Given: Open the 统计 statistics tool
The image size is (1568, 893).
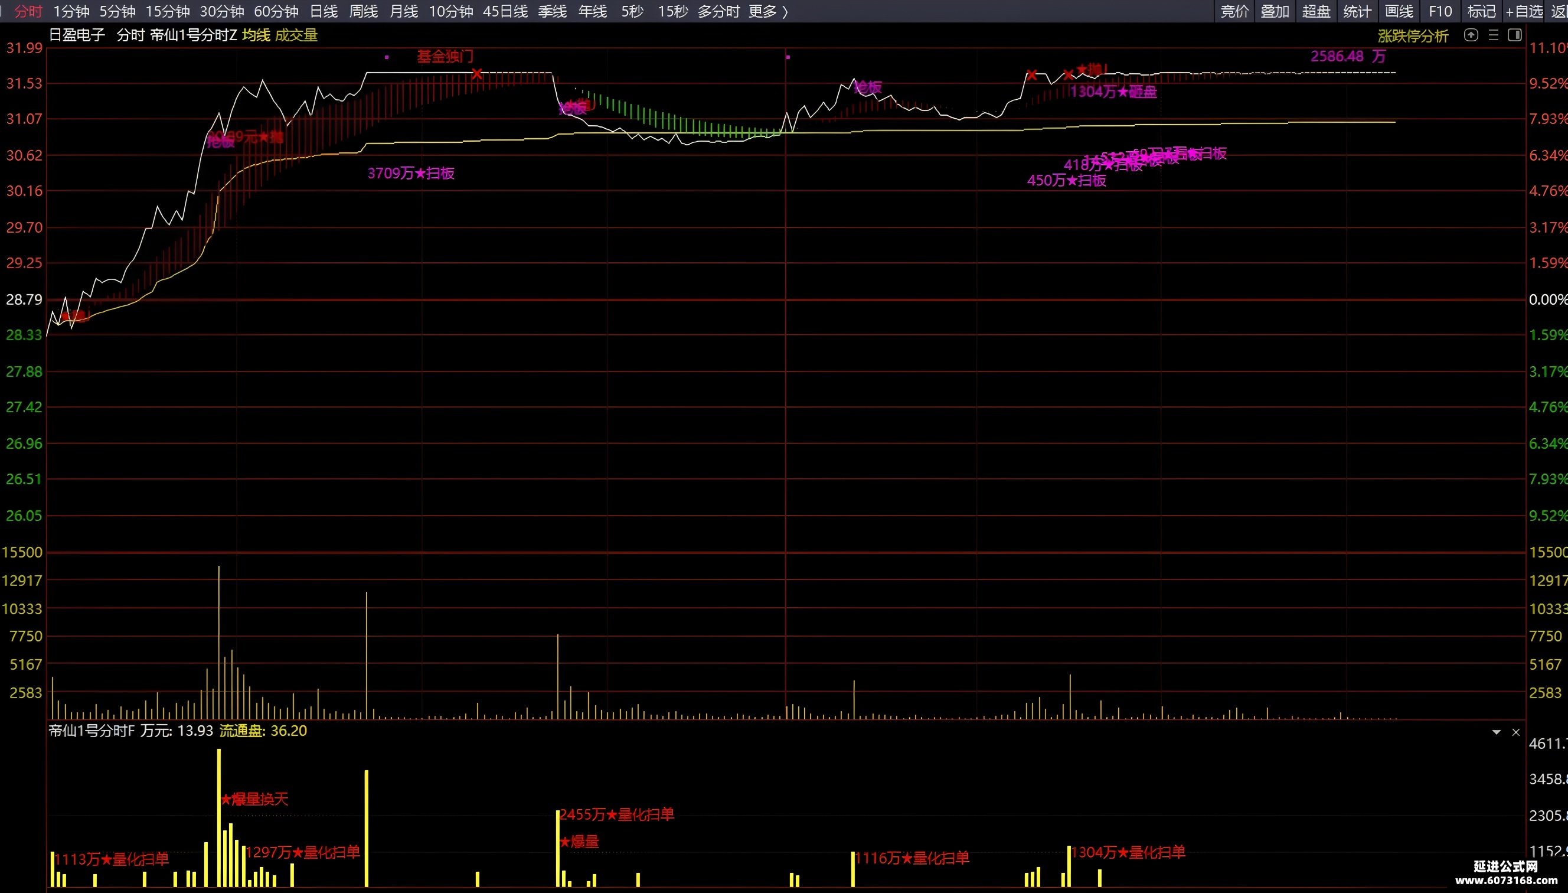Looking at the screenshot, I should pyautogui.click(x=1357, y=11).
